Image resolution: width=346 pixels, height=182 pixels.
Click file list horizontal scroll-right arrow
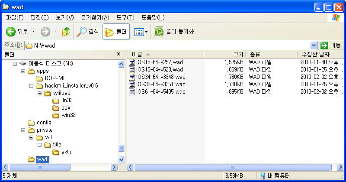click(x=340, y=167)
